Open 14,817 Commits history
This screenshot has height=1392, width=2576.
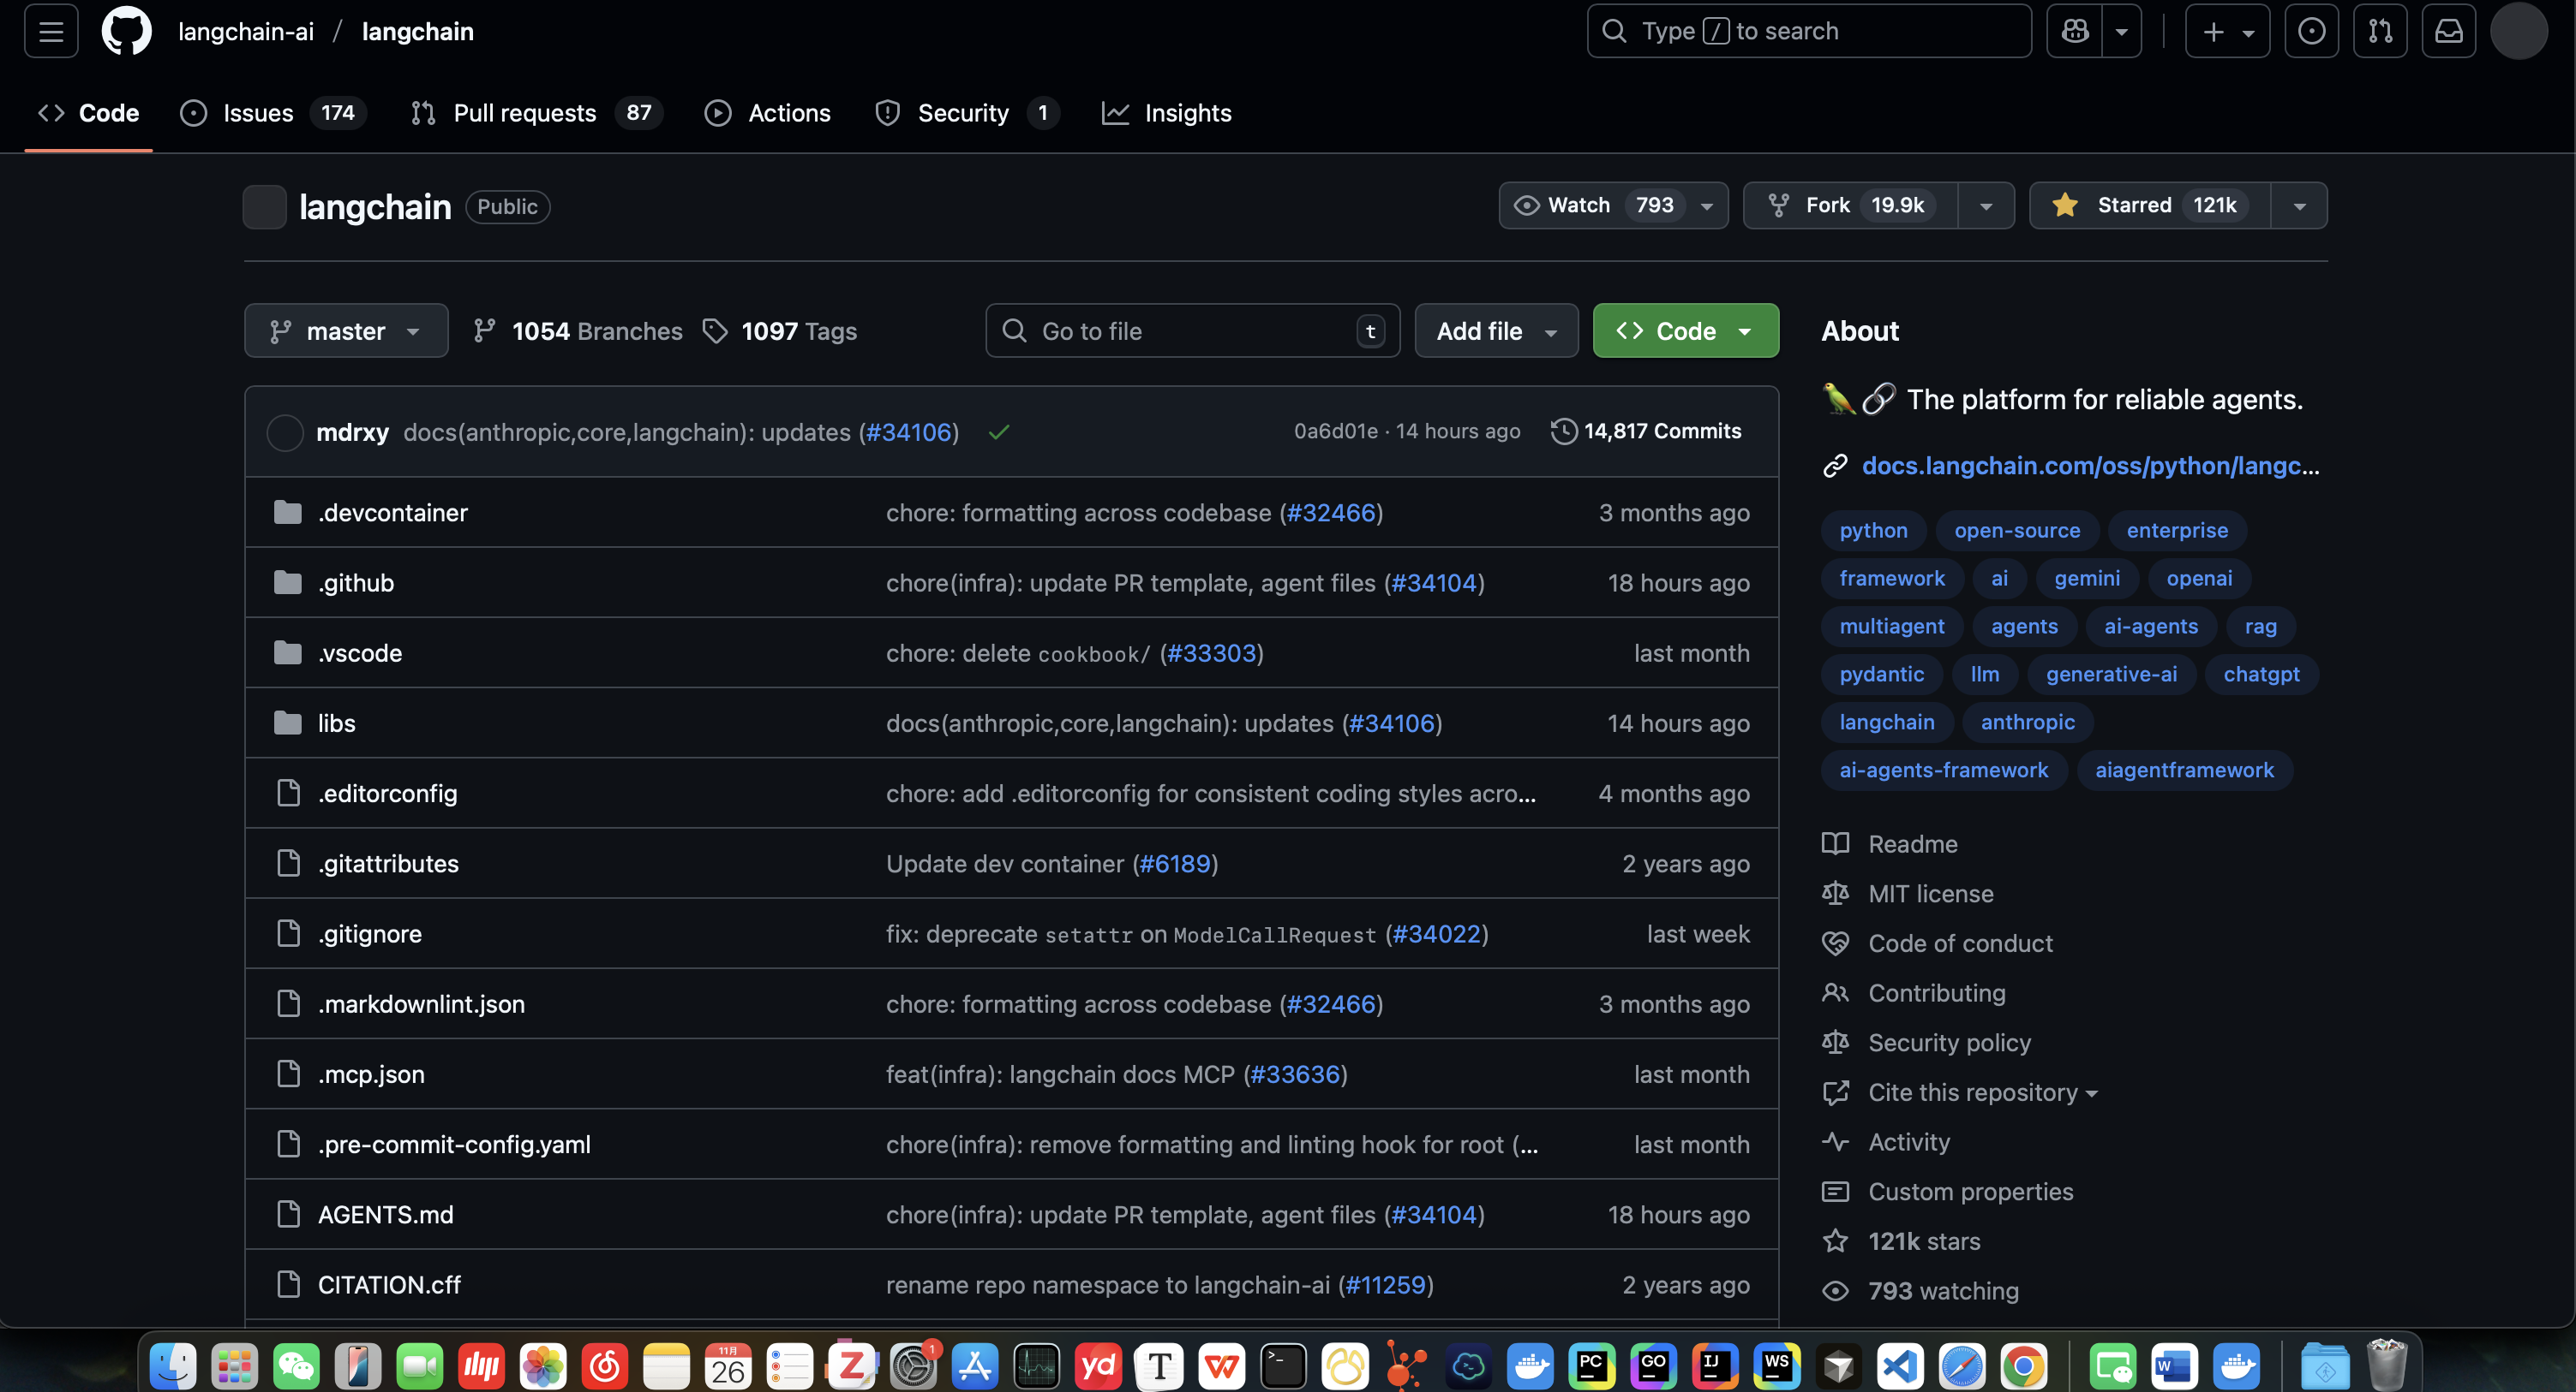(x=1646, y=431)
